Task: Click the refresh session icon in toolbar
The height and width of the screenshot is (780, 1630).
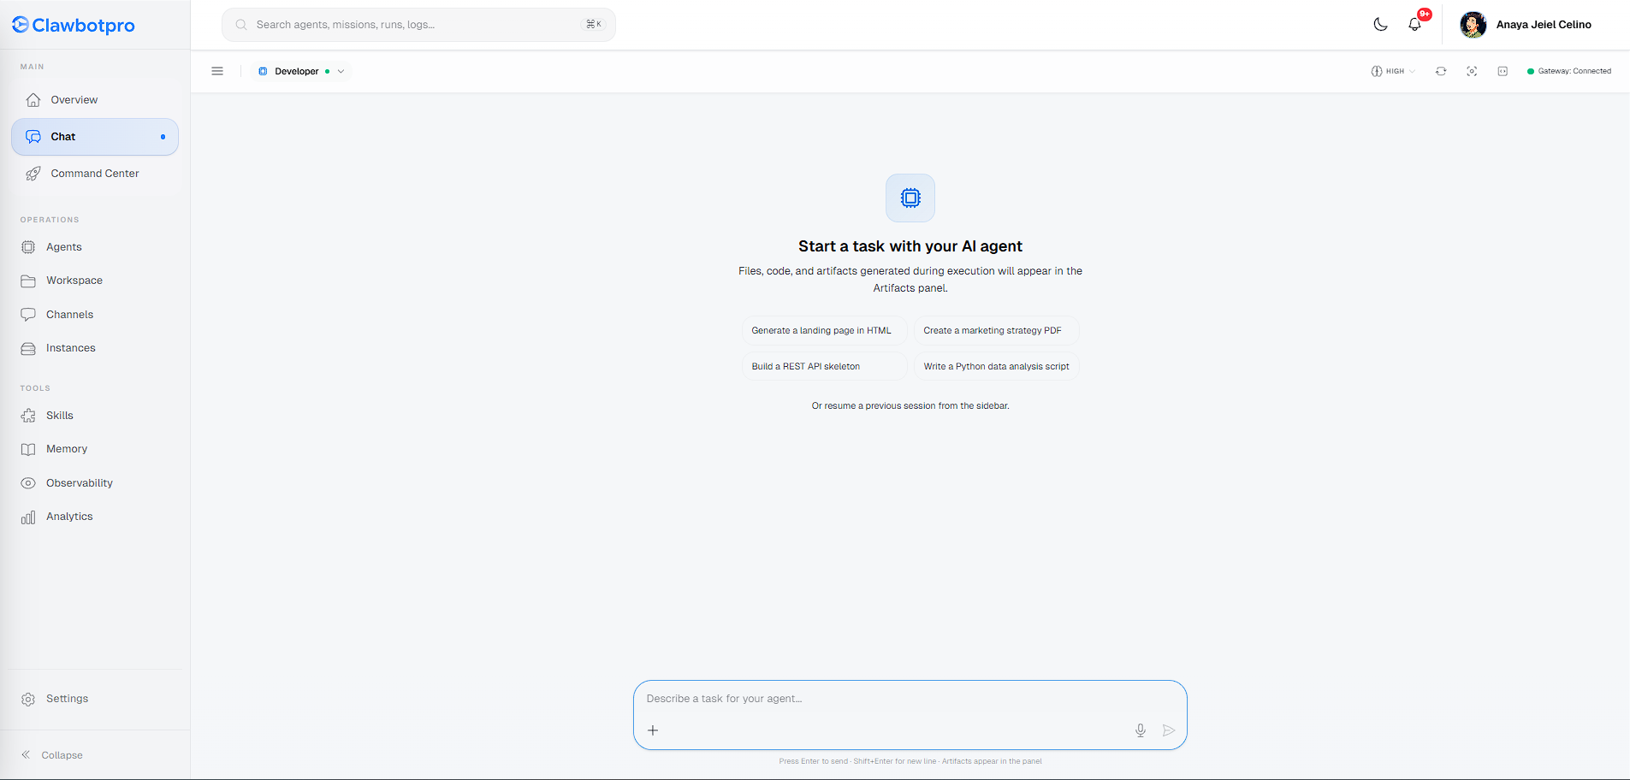Action: [x=1441, y=72]
